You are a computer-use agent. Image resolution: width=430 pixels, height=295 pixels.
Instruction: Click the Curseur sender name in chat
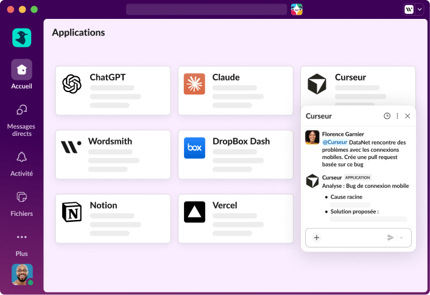(x=332, y=177)
